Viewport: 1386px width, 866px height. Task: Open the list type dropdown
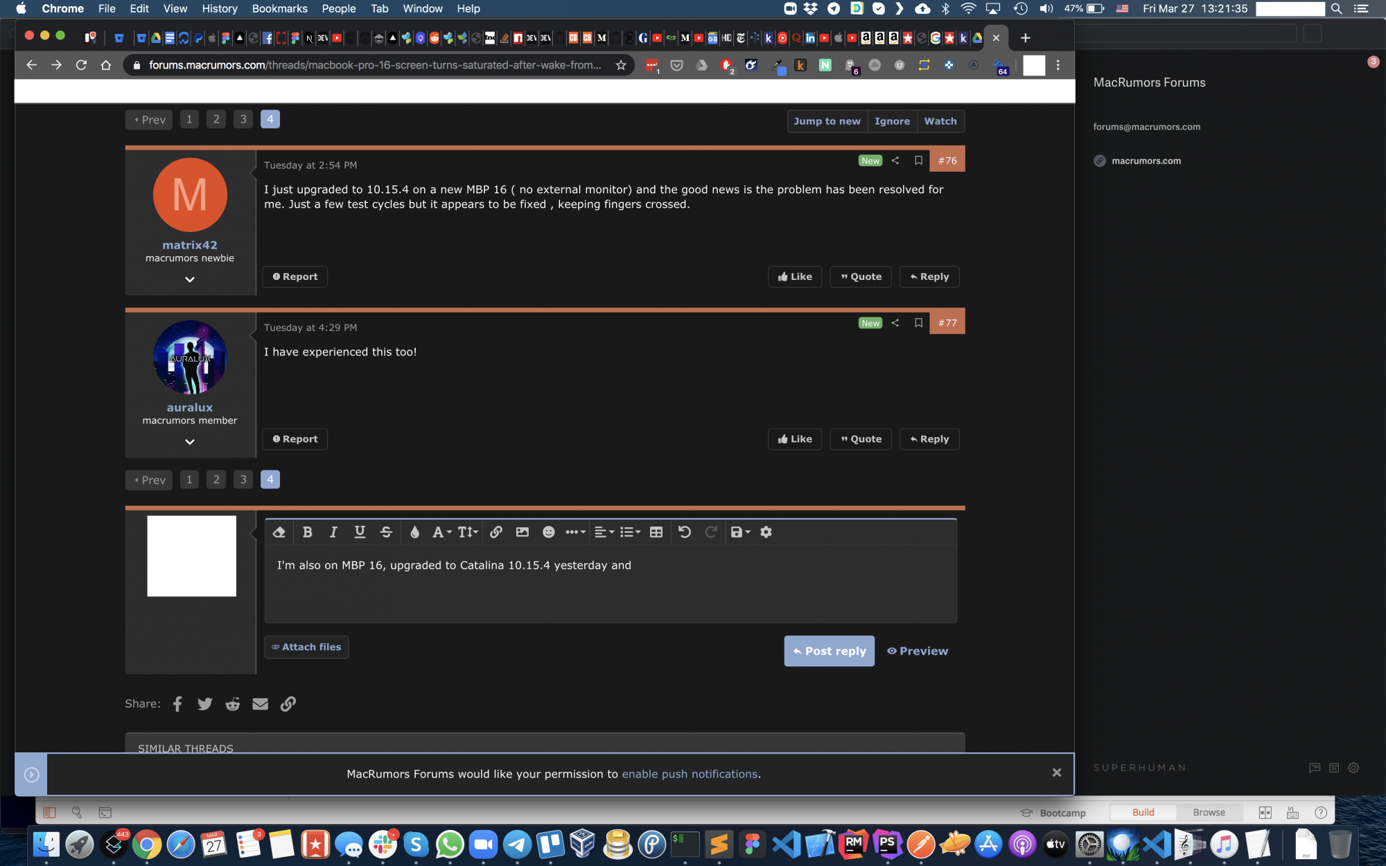click(x=630, y=532)
